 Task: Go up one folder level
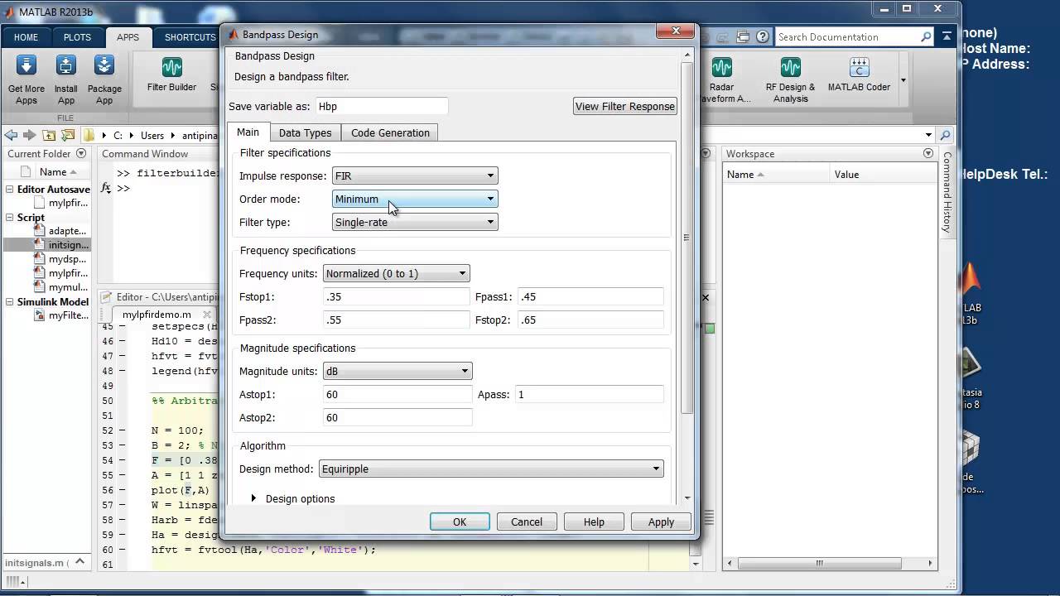tap(49, 135)
